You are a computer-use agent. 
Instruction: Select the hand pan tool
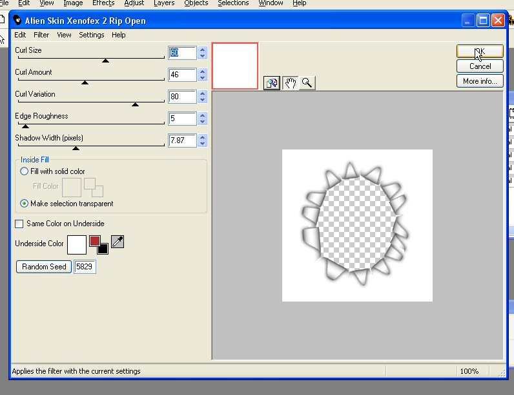point(290,83)
